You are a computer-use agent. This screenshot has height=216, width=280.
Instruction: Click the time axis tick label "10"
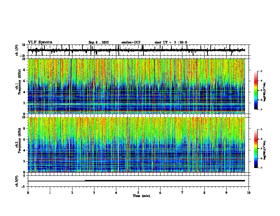click(x=249, y=193)
